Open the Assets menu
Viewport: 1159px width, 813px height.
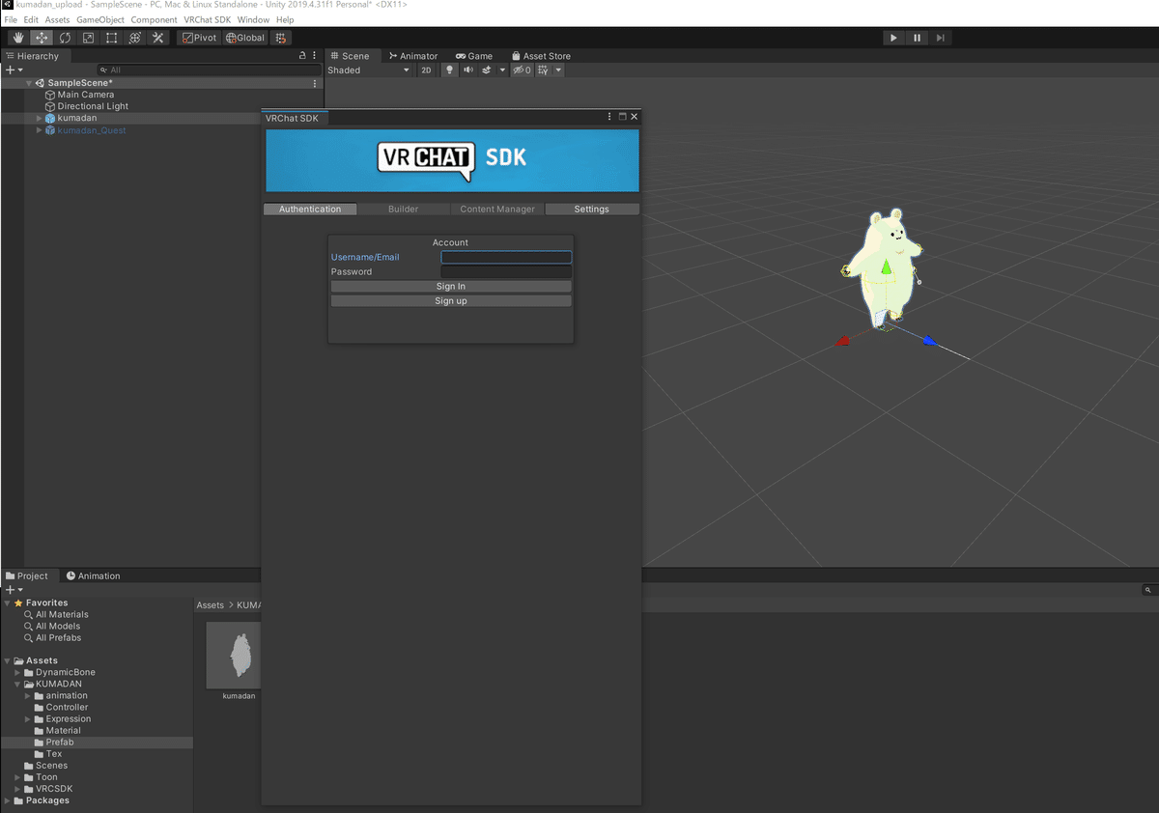[x=57, y=19]
